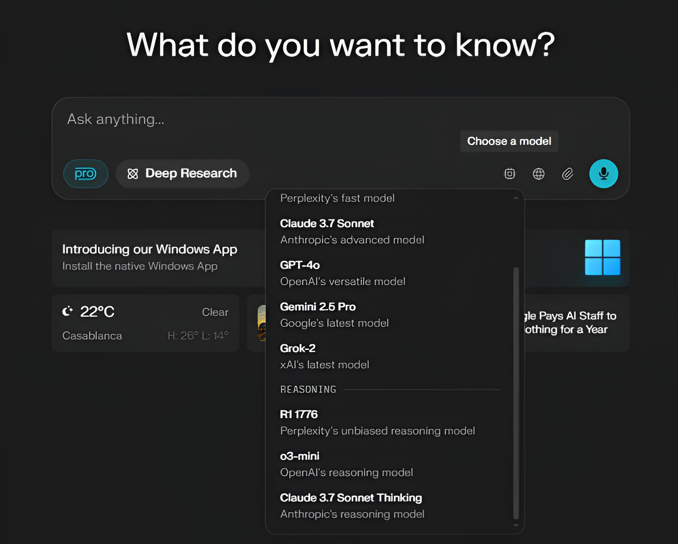This screenshot has width=678, height=544.
Task: Pick Gemini 2.5 Pro model
Action: [x=390, y=315]
